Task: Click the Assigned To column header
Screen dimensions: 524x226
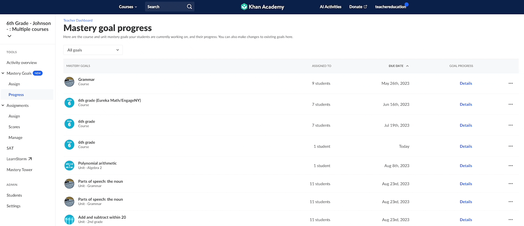Action: point(321,66)
